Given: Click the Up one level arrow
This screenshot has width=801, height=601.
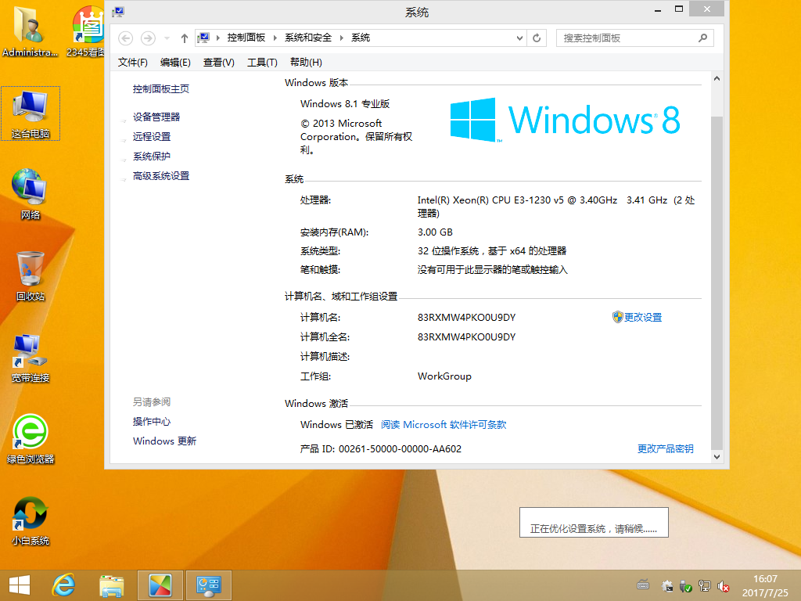Looking at the screenshot, I should click(185, 38).
